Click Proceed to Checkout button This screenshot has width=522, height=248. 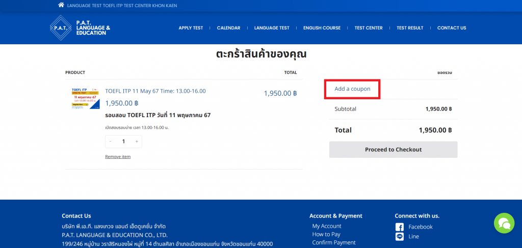pos(393,150)
